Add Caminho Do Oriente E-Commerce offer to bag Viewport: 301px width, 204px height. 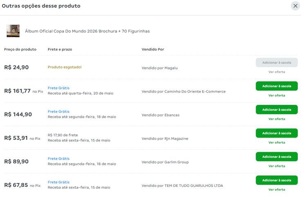coord(276,86)
